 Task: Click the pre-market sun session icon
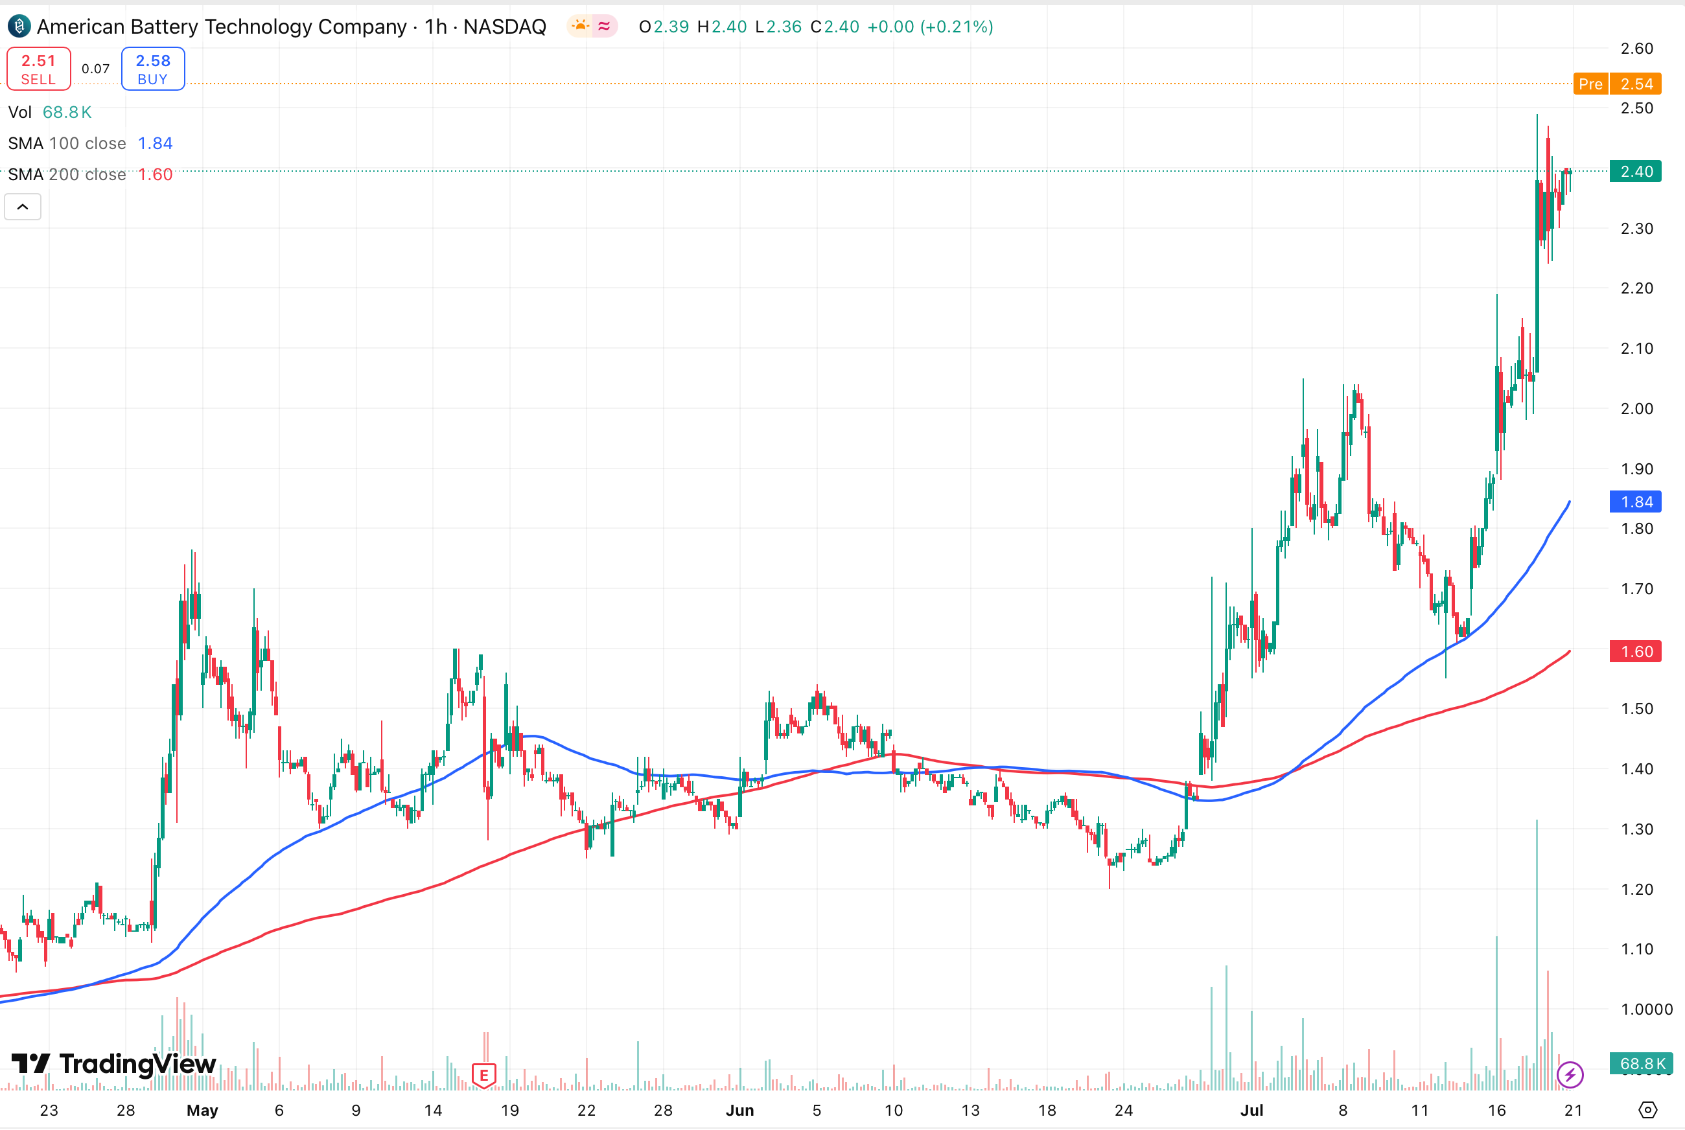pos(580,27)
